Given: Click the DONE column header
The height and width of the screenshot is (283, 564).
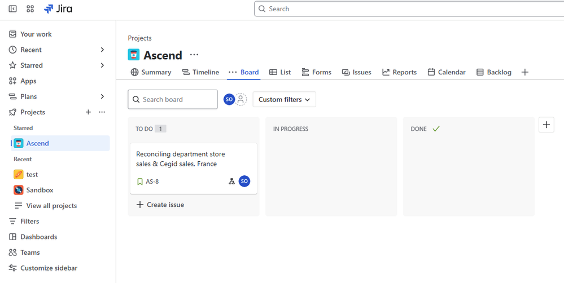Looking at the screenshot, I should [x=419, y=129].
